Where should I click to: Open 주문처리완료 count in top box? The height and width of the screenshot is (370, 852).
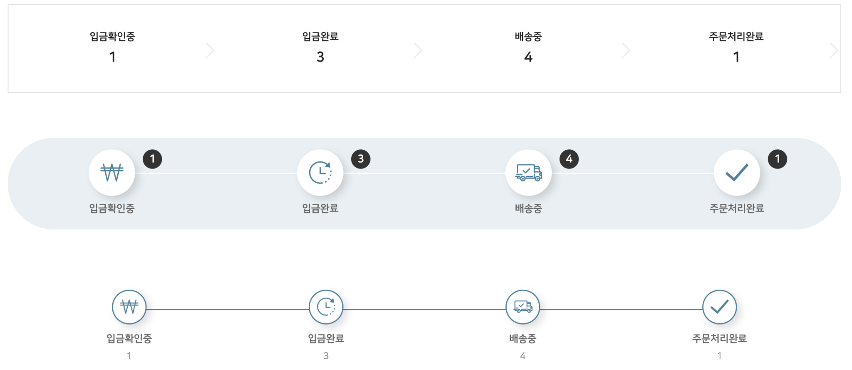tap(736, 57)
